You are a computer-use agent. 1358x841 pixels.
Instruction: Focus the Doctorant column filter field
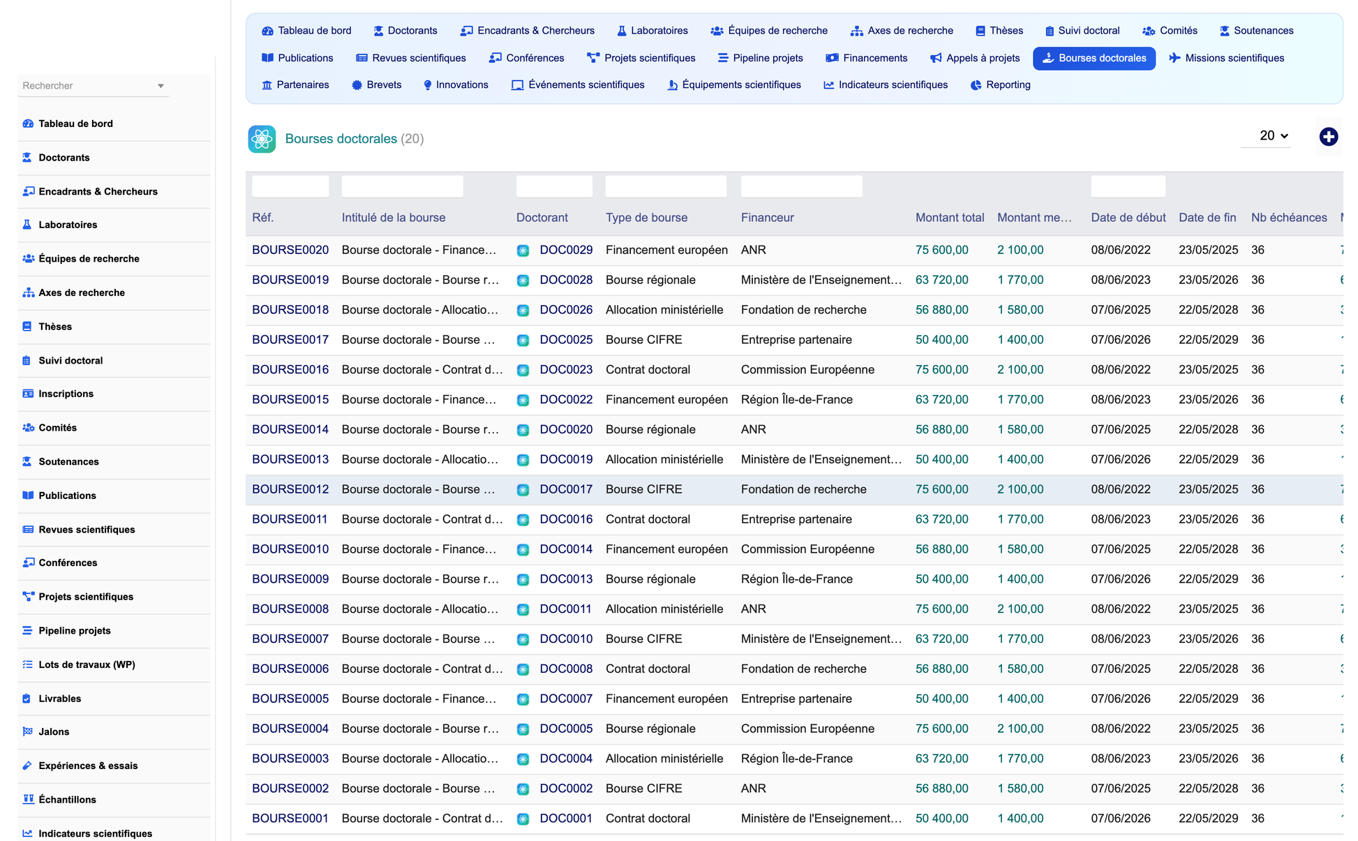click(x=554, y=186)
